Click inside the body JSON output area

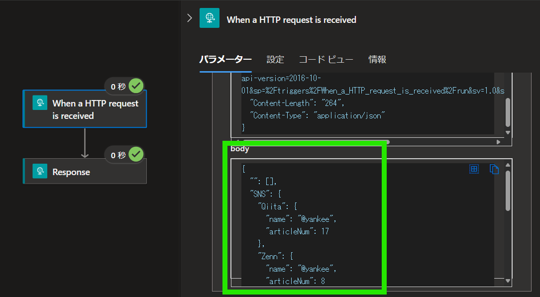coord(324,224)
